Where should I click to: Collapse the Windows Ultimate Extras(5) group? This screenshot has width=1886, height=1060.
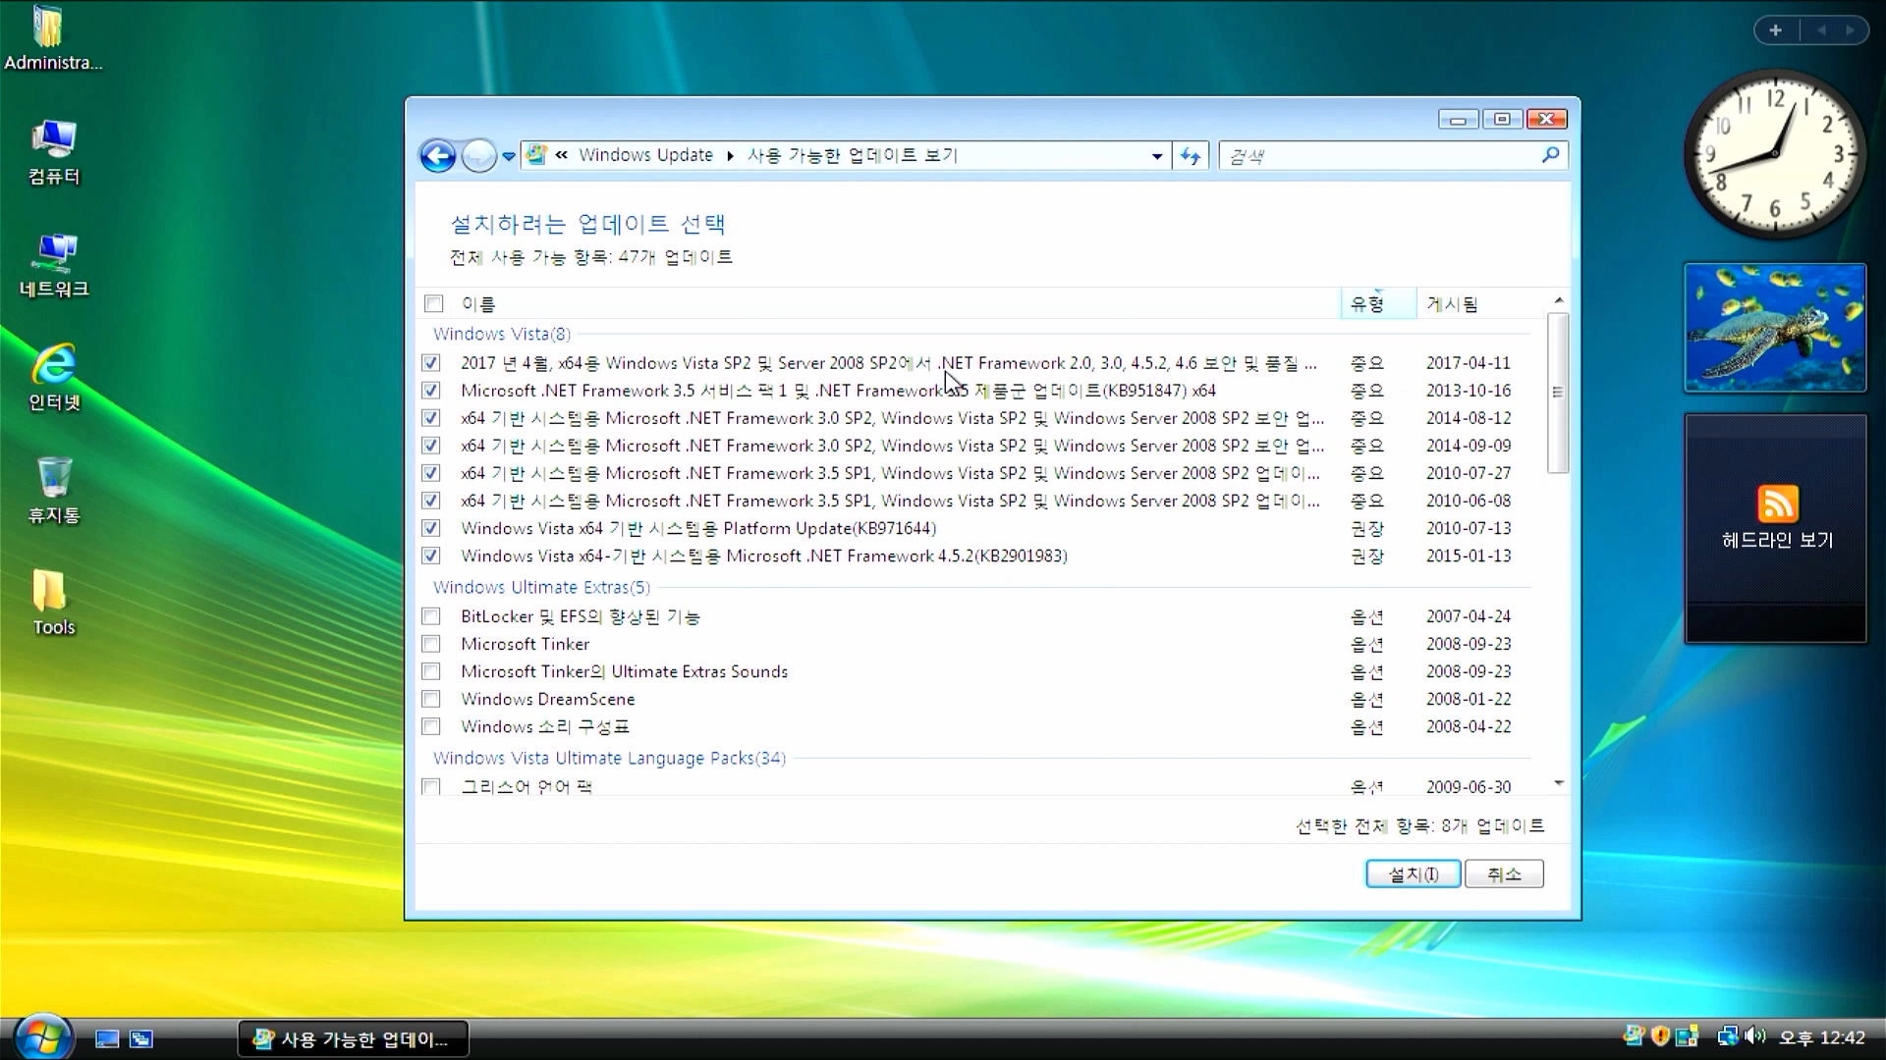coord(541,587)
